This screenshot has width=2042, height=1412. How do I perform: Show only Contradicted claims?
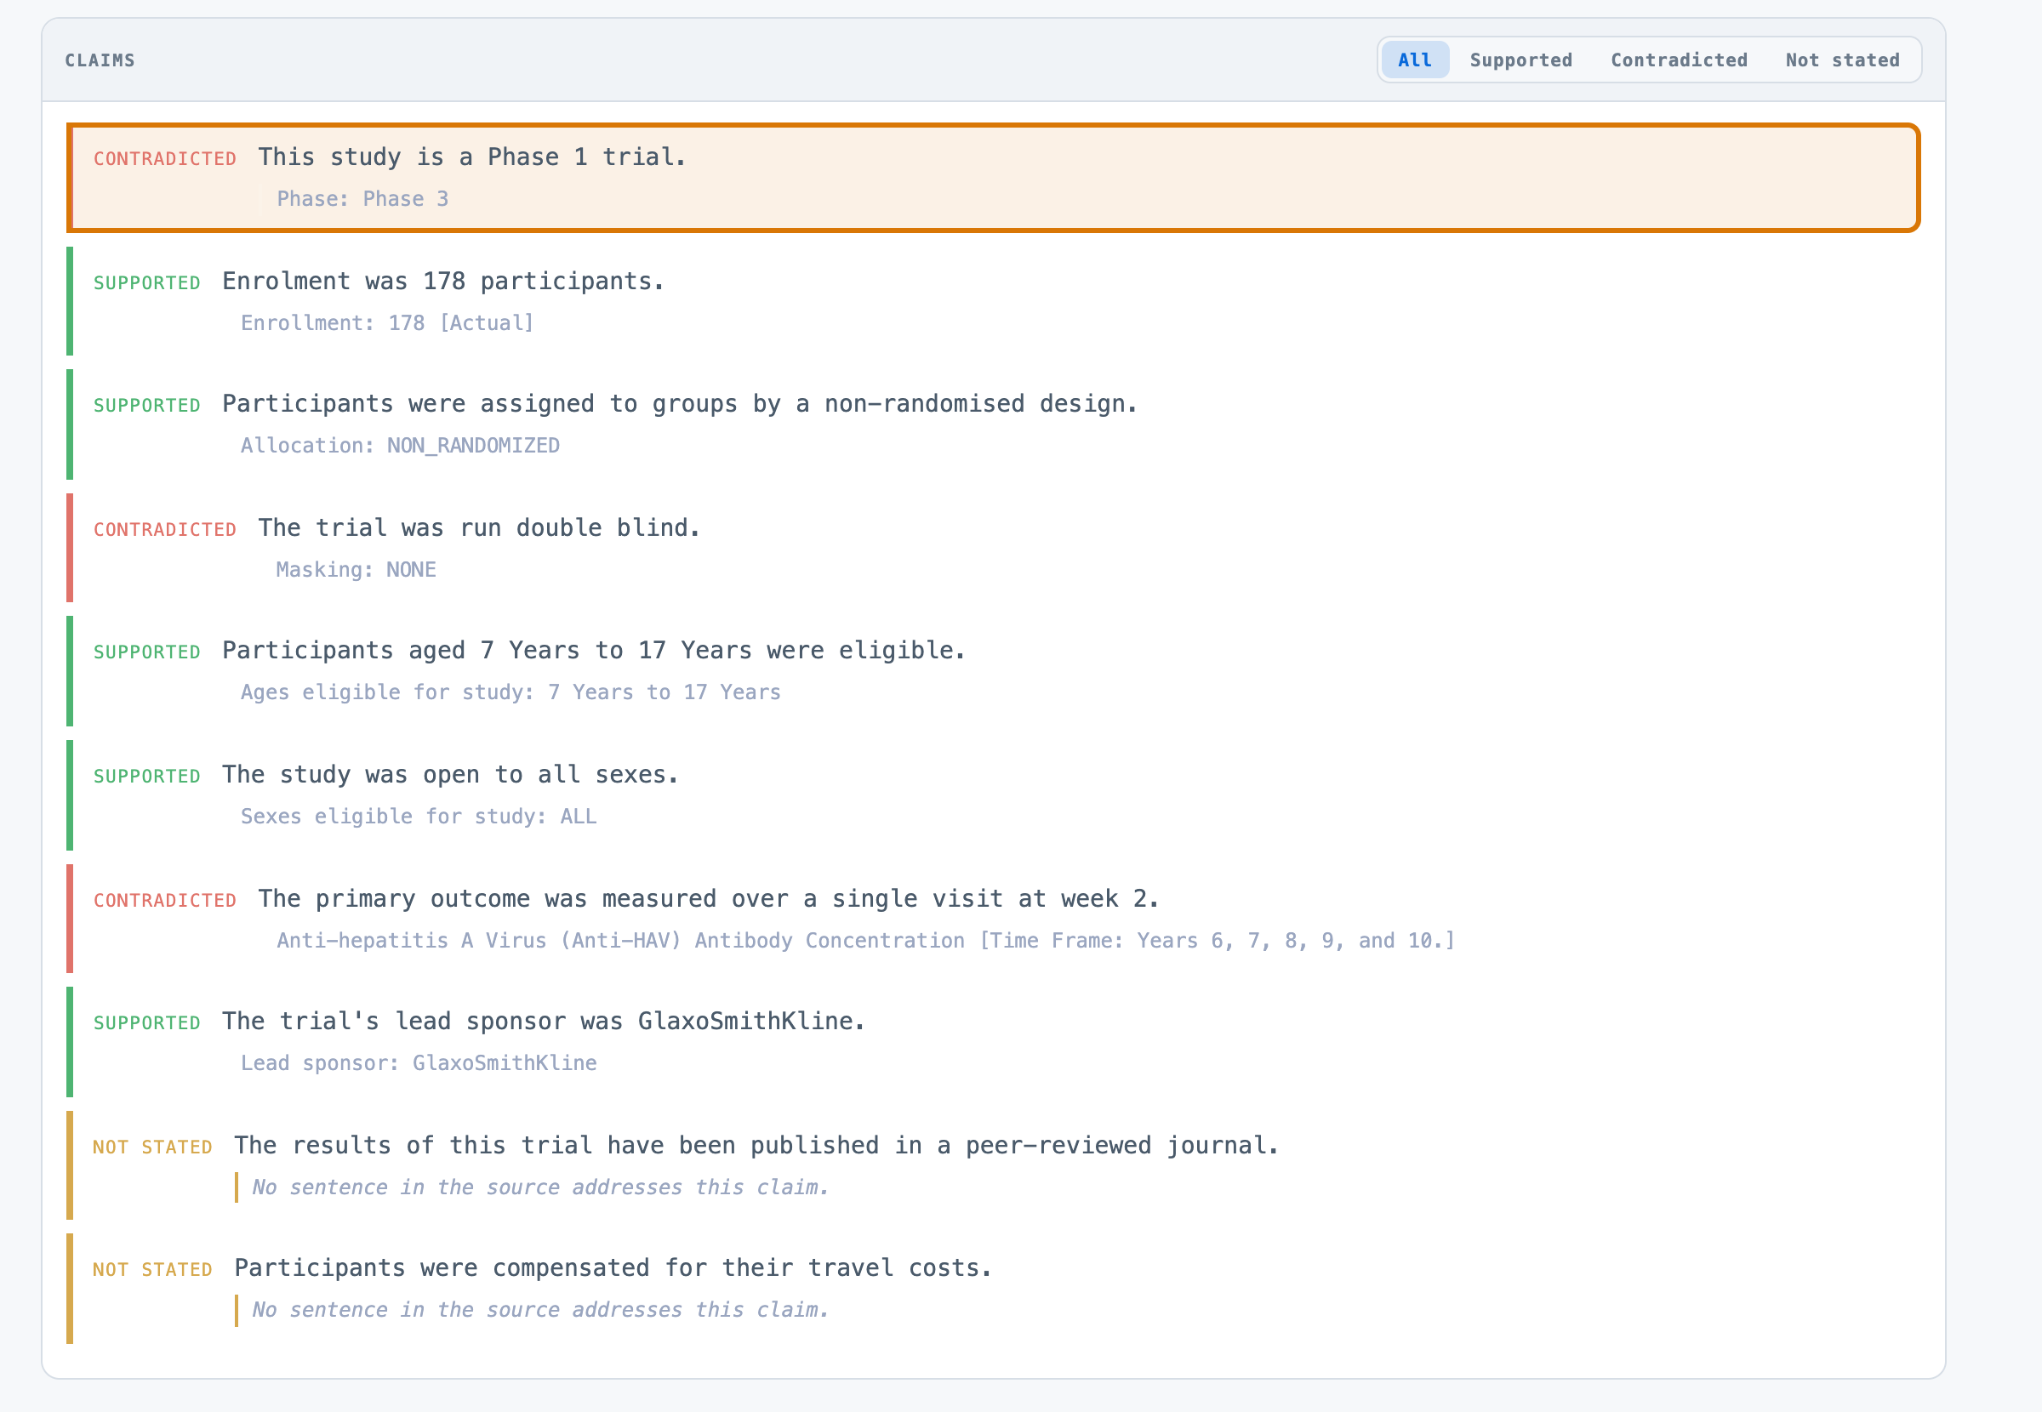[x=1679, y=60]
